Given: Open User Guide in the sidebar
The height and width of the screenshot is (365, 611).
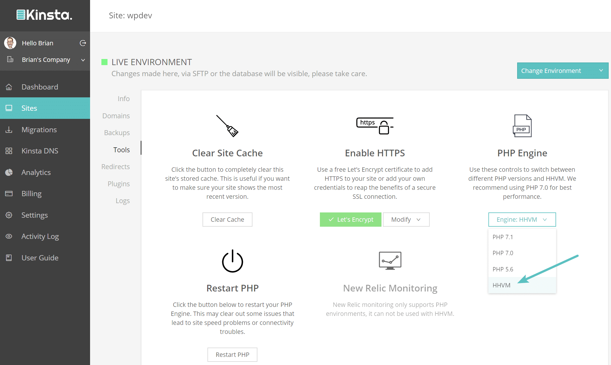Looking at the screenshot, I should click(x=45, y=258).
